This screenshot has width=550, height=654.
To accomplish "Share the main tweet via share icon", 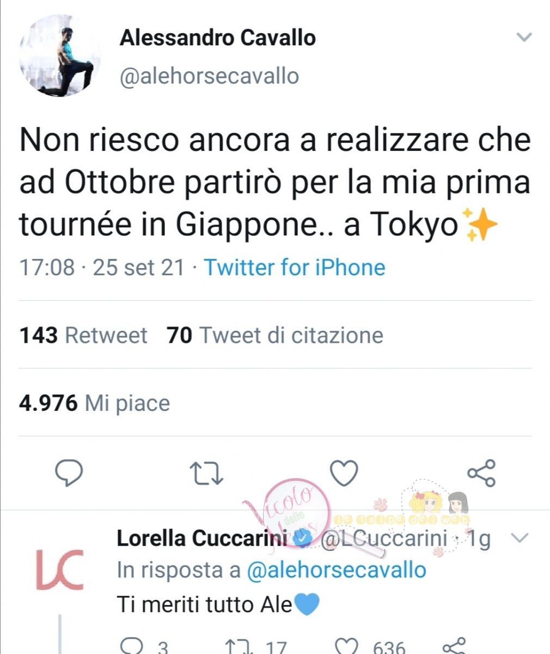I will coord(482,473).
